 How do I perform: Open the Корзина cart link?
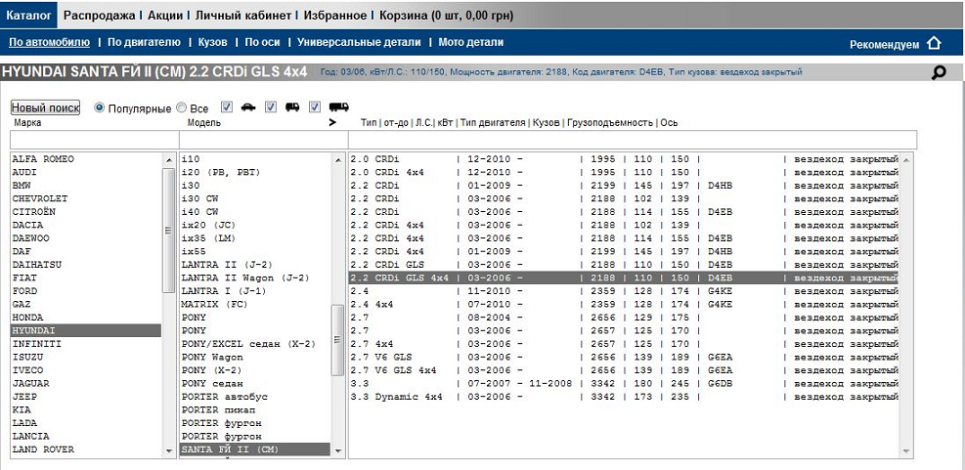tap(446, 16)
